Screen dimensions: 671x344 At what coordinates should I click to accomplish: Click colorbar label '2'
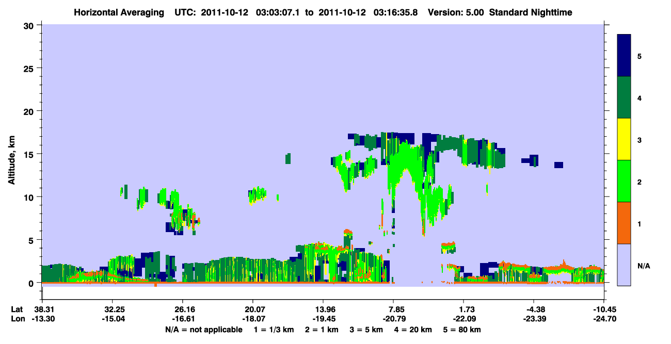640,182
